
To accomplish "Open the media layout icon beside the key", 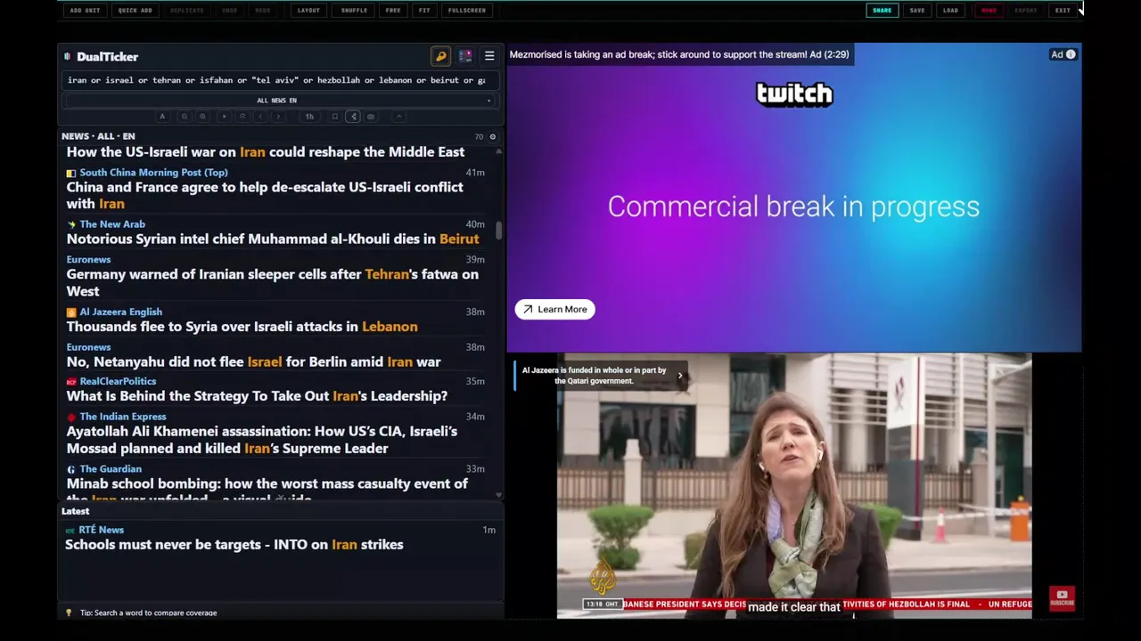I will pyautogui.click(x=465, y=56).
